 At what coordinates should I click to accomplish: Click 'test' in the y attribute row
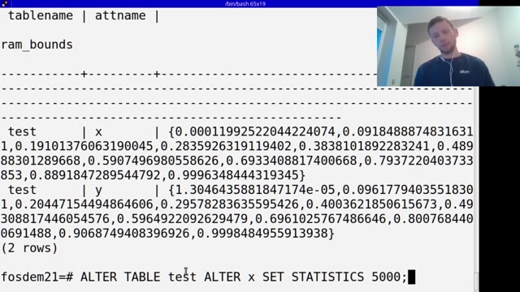tap(22, 190)
